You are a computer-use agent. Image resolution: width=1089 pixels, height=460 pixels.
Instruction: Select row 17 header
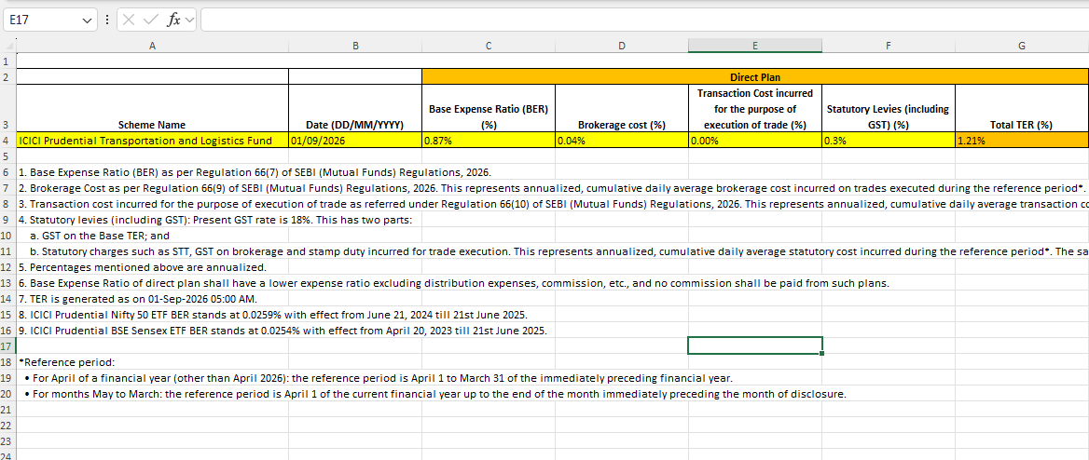pos(7,345)
